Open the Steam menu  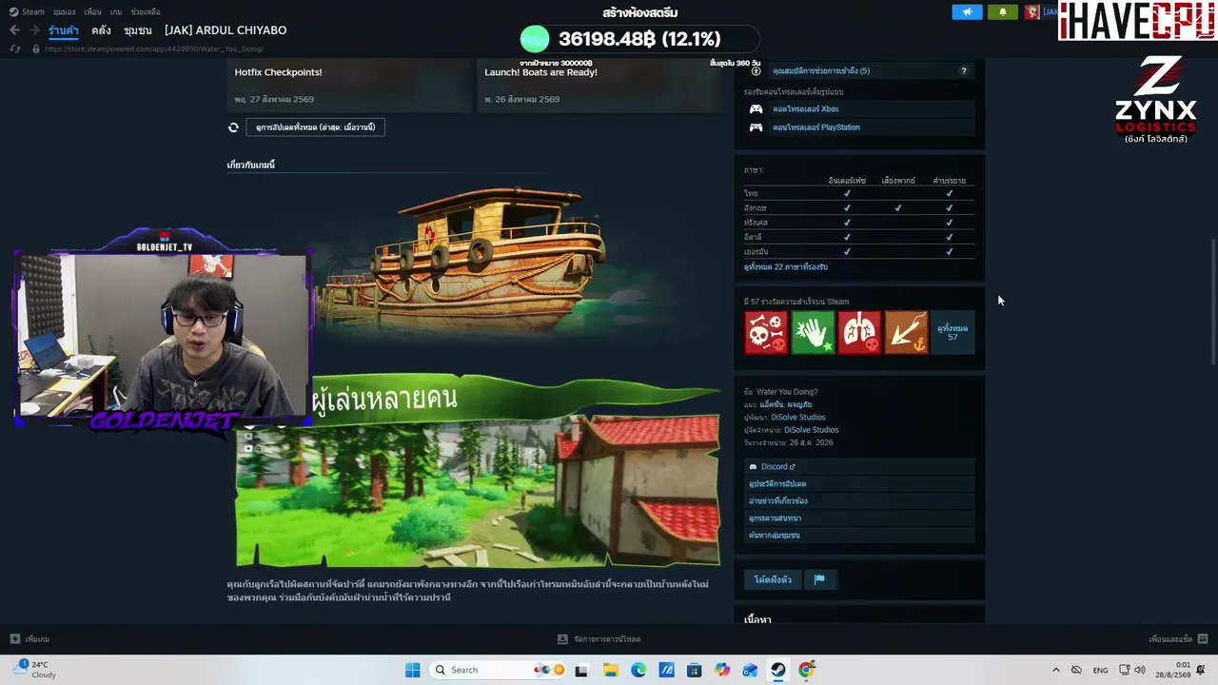27,12
